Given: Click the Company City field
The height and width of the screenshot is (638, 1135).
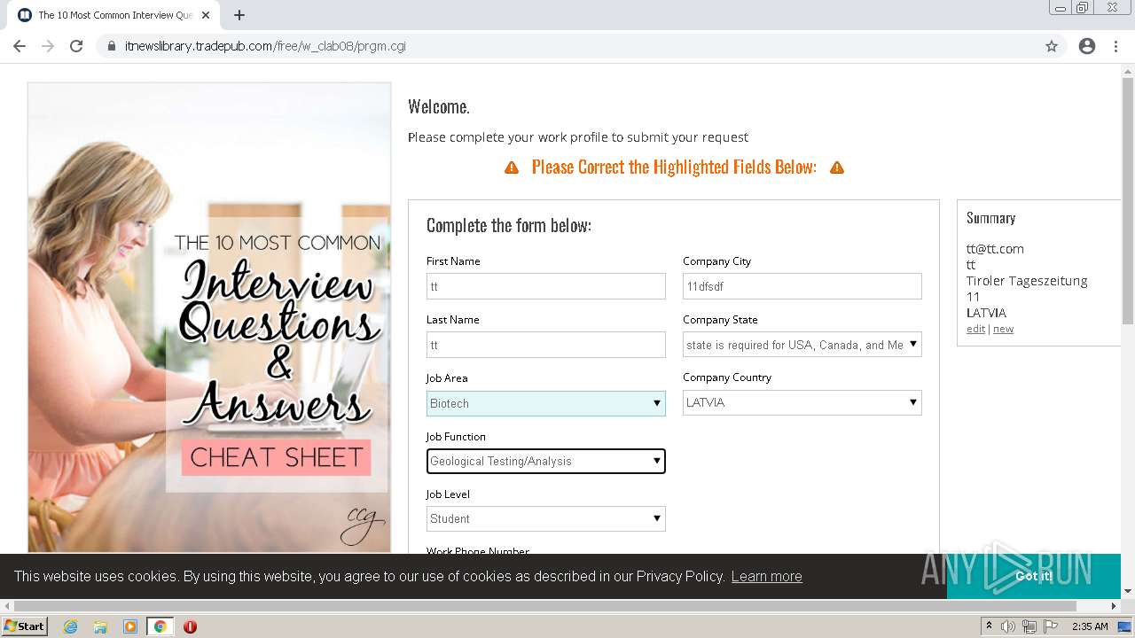Looking at the screenshot, I should pyautogui.click(x=802, y=286).
